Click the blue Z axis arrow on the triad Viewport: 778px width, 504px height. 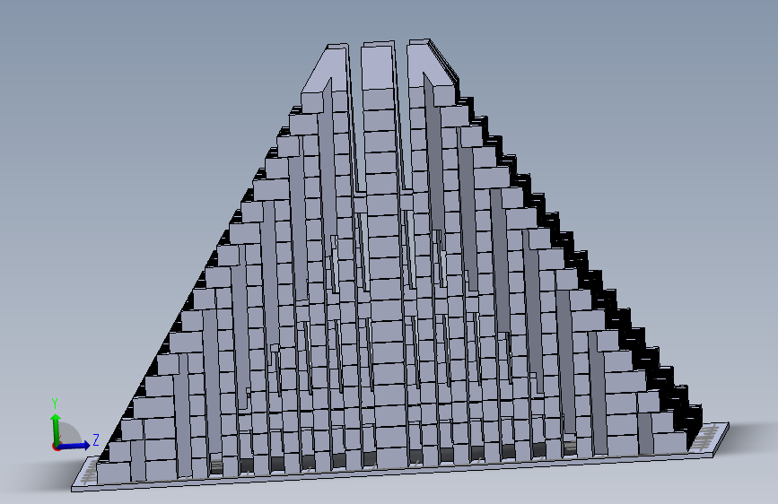point(74,446)
